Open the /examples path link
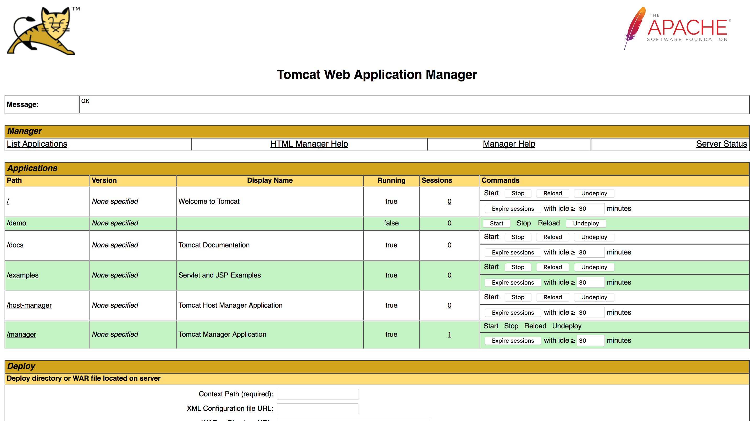Image resolution: width=754 pixels, height=421 pixels. (23, 275)
